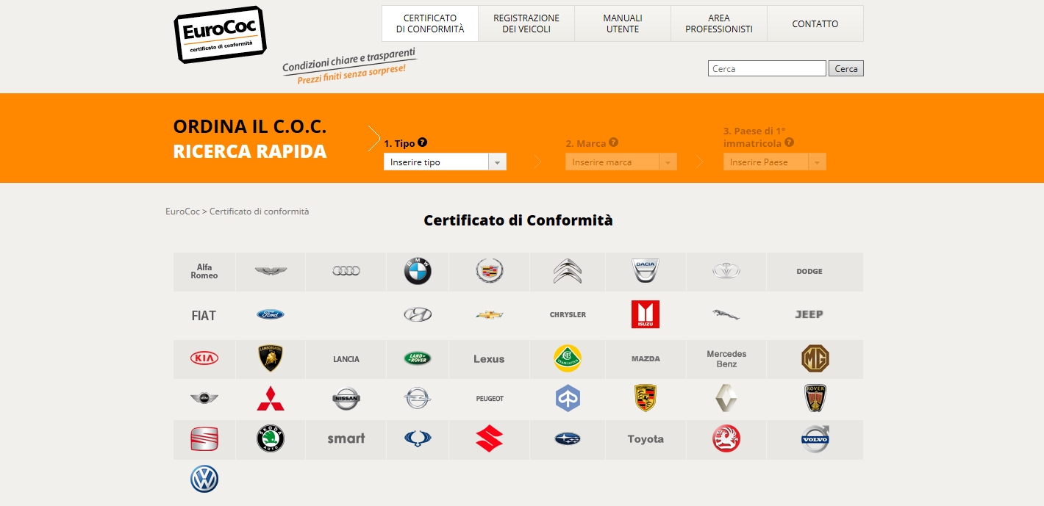Choose the MG octagon logo
The width and height of the screenshot is (1044, 506).
[815, 358]
